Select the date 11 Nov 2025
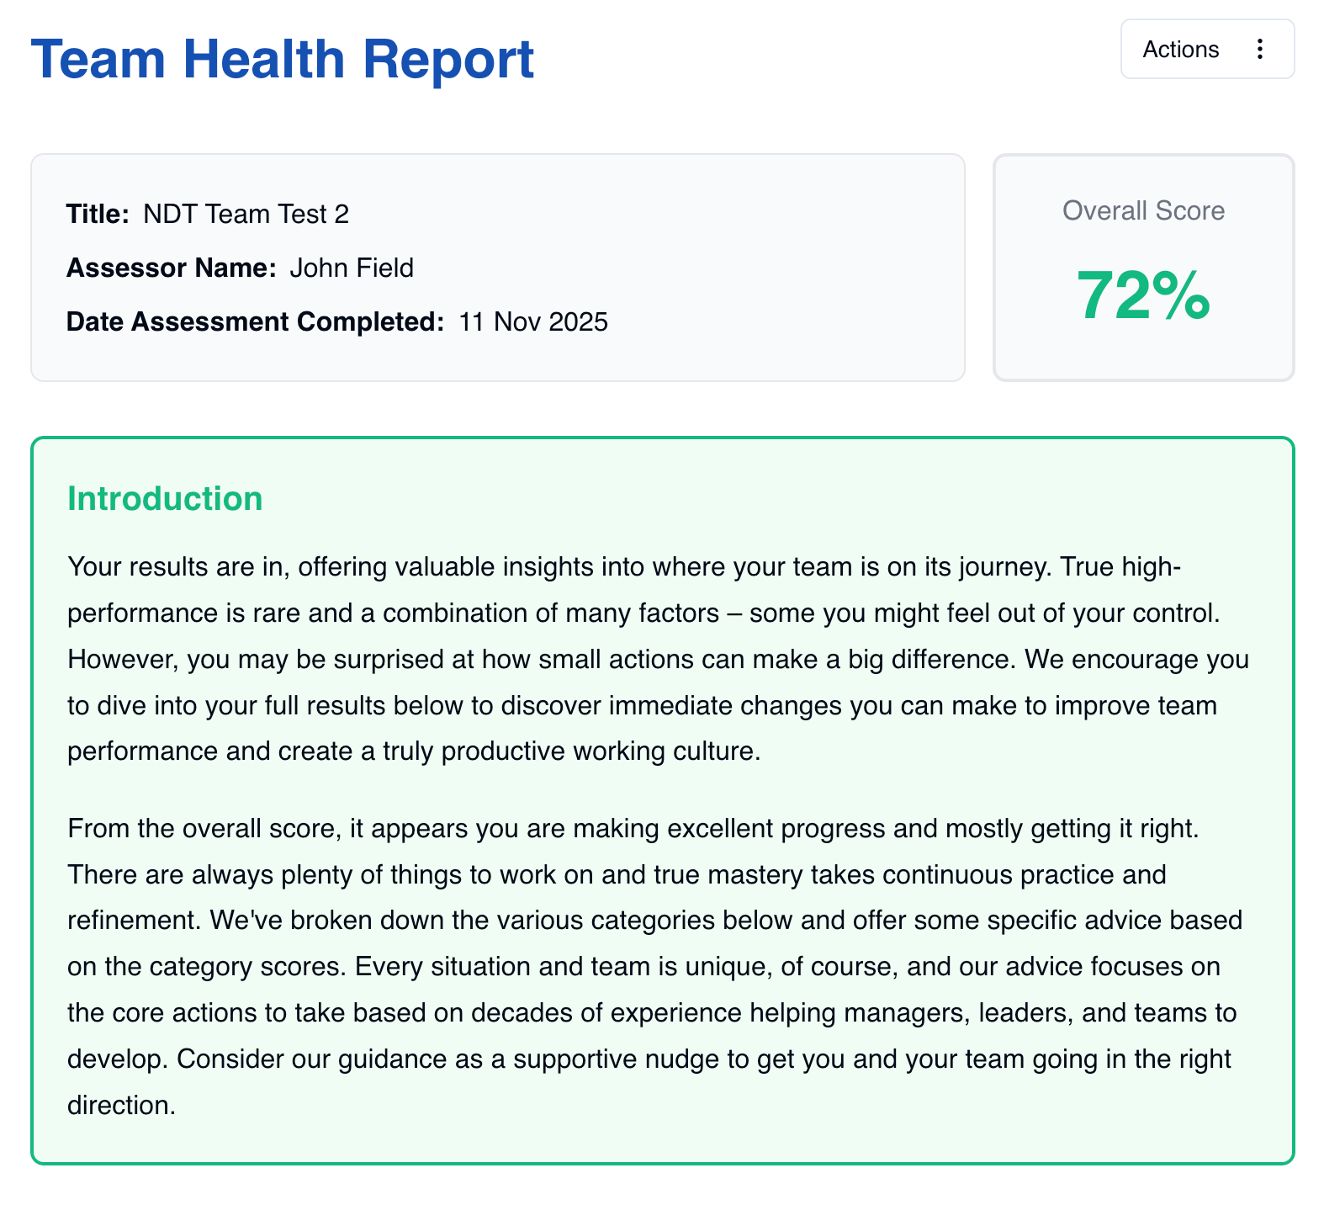The width and height of the screenshot is (1324, 1205). pyautogui.click(x=533, y=322)
